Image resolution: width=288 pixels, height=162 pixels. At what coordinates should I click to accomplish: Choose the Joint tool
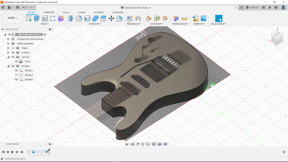coord(138,18)
